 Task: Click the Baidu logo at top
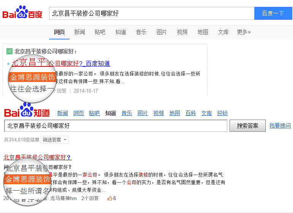coord(22,12)
